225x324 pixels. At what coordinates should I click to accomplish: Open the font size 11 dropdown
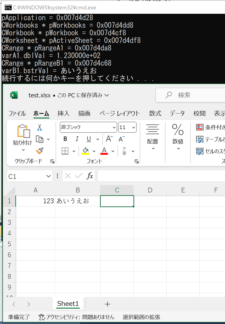134,127
